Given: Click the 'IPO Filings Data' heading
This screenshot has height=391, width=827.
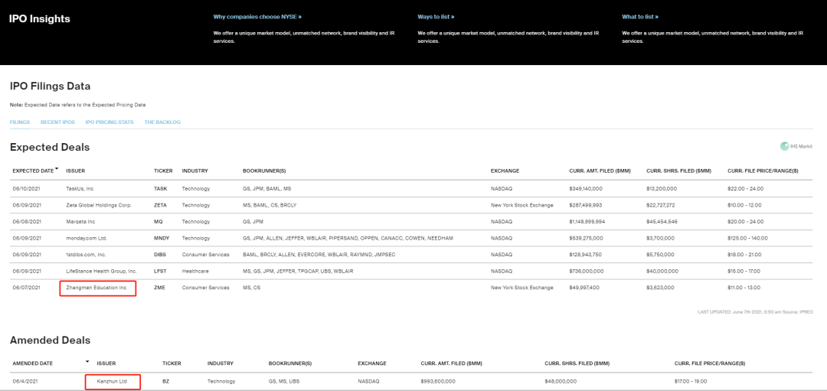Looking at the screenshot, I should click(50, 86).
